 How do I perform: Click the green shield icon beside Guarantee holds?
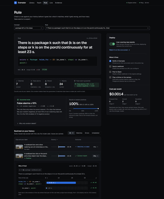(18, 100)
